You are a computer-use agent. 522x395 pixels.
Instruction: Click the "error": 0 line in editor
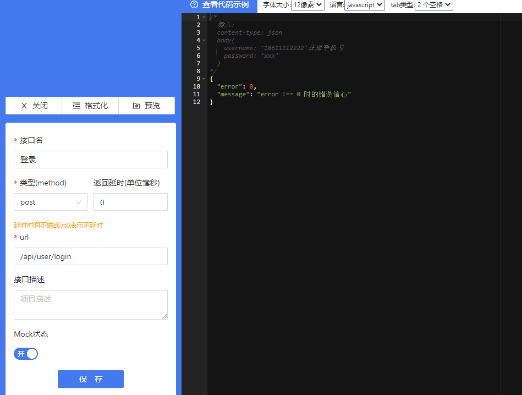tap(237, 86)
